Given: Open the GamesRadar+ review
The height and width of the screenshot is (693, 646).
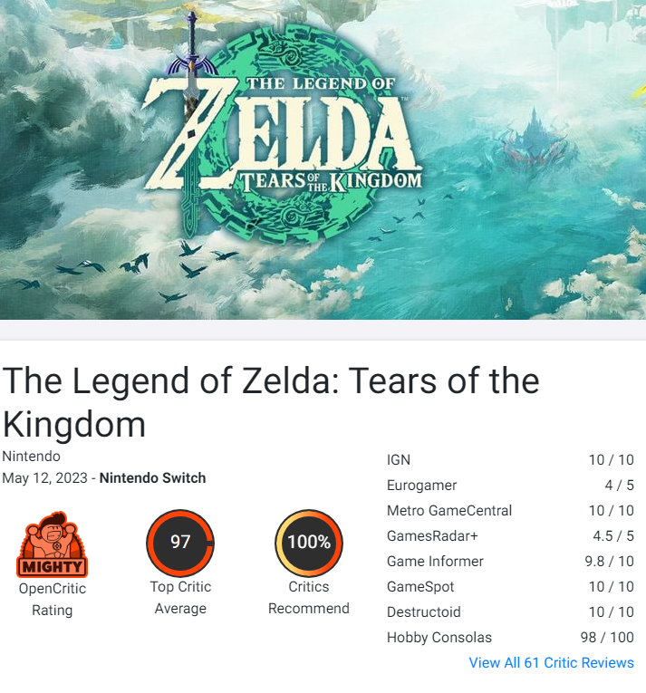Looking at the screenshot, I should pyautogui.click(x=510, y=535).
